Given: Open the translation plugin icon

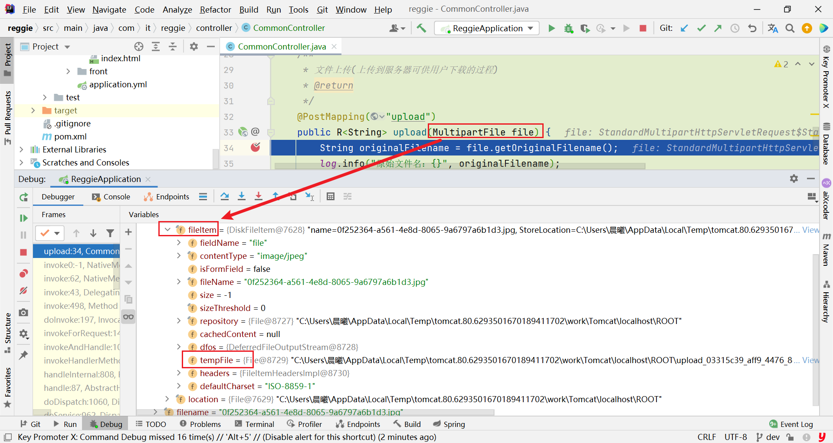Looking at the screenshot, I should click(773, 28).
